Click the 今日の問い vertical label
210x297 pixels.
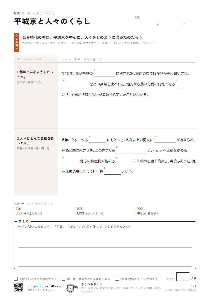click(x=17, y=42)
